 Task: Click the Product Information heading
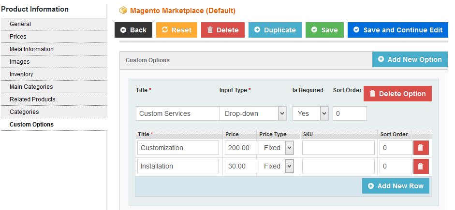point(35,9)
